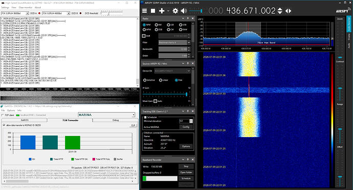The width and height of the screenshot is (353, 190).
Task: Open View menu in SoundModem window
Action: click(x=14, y=8)
